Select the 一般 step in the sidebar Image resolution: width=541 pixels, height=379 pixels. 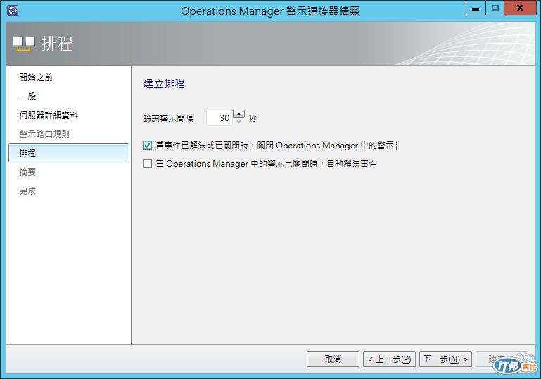(27, 96)
